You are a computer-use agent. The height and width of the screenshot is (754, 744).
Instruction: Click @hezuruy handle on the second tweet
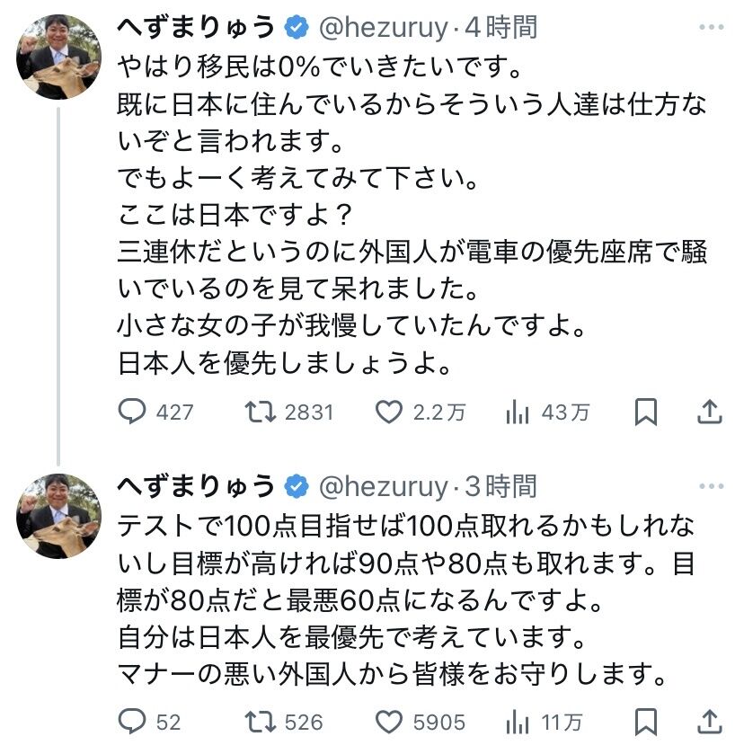click(384, 486)
